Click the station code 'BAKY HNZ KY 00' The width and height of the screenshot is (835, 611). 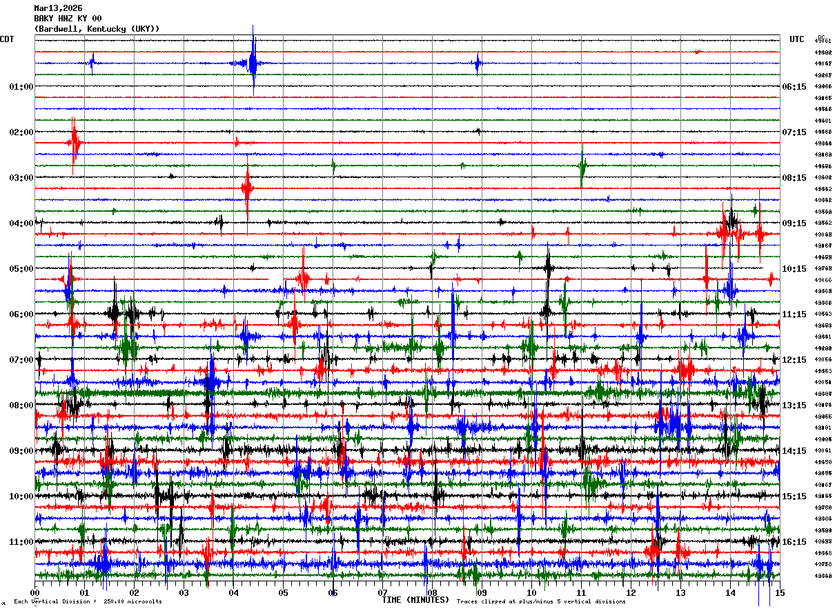click(68, 19)
